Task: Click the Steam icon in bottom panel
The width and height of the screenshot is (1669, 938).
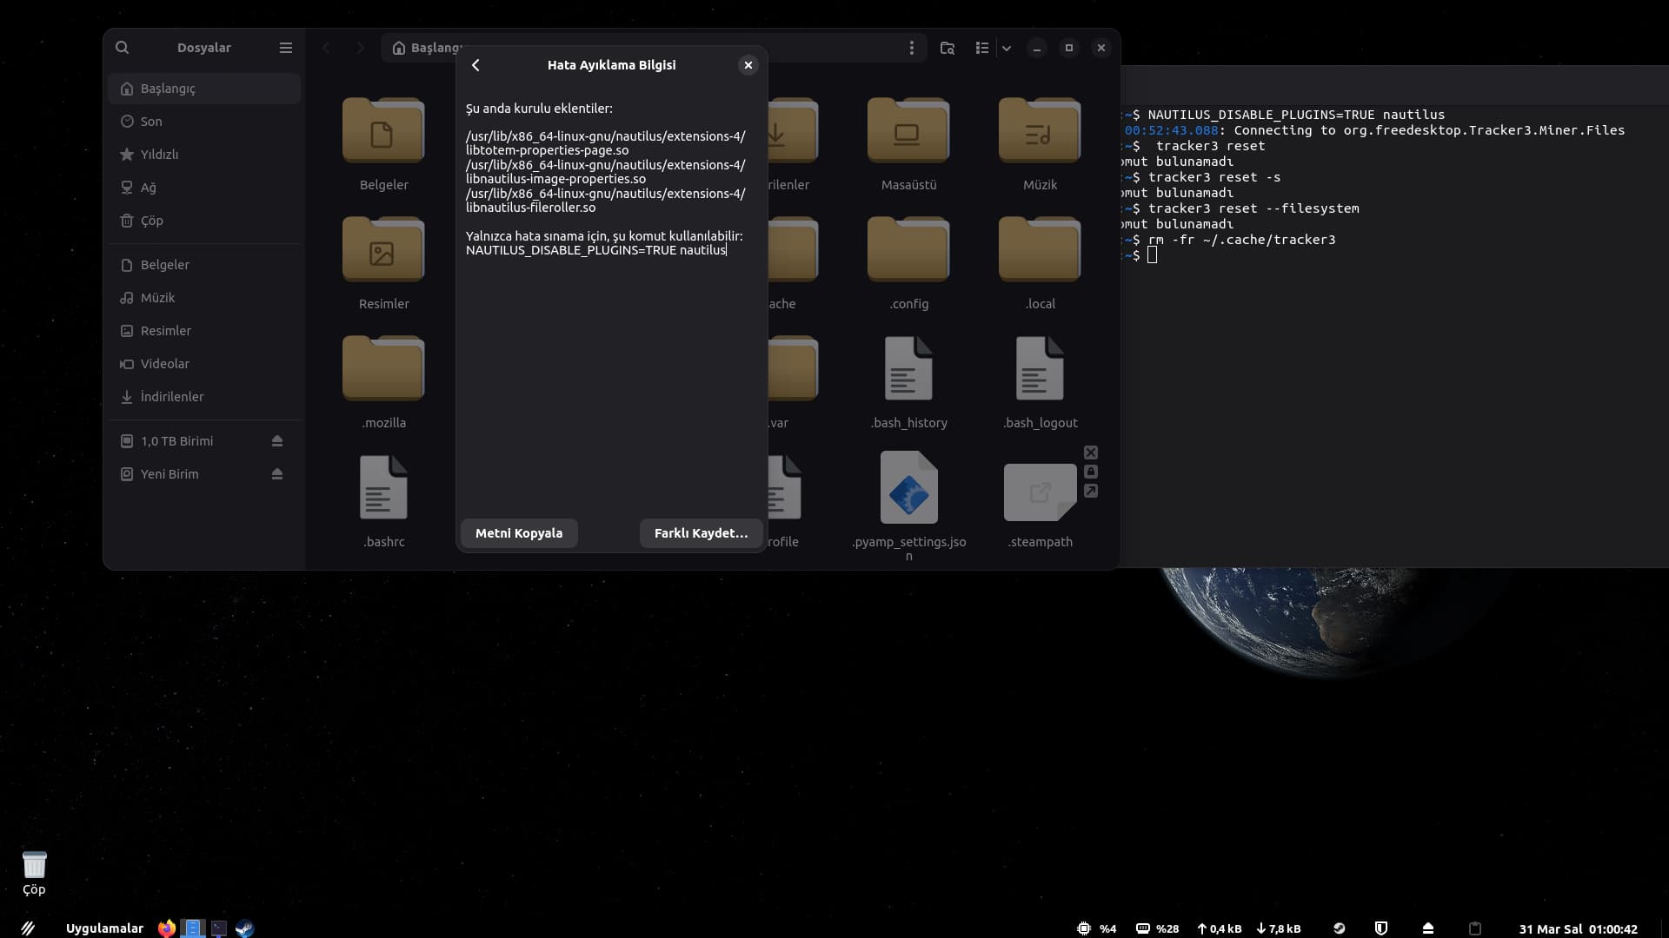Action: pos(245,928)
